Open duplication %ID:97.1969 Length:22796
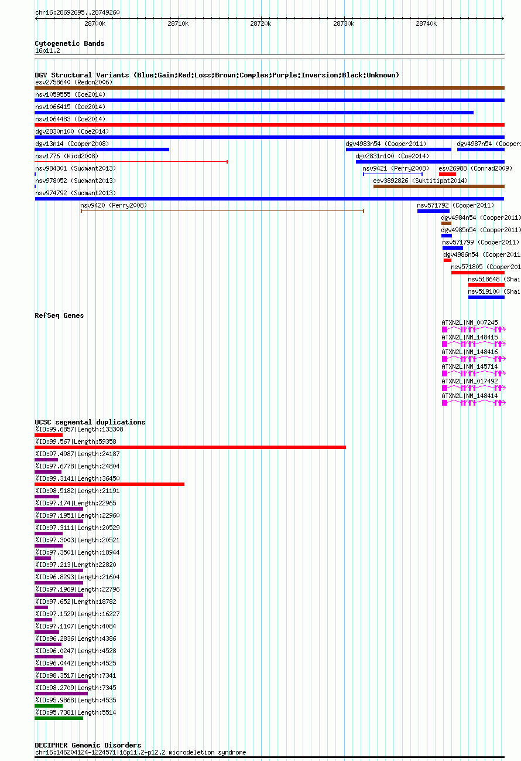The image size is (521, 761). pos(59,595)
